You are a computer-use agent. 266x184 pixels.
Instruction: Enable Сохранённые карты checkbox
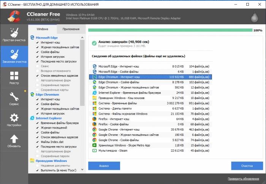coord(38,90)
